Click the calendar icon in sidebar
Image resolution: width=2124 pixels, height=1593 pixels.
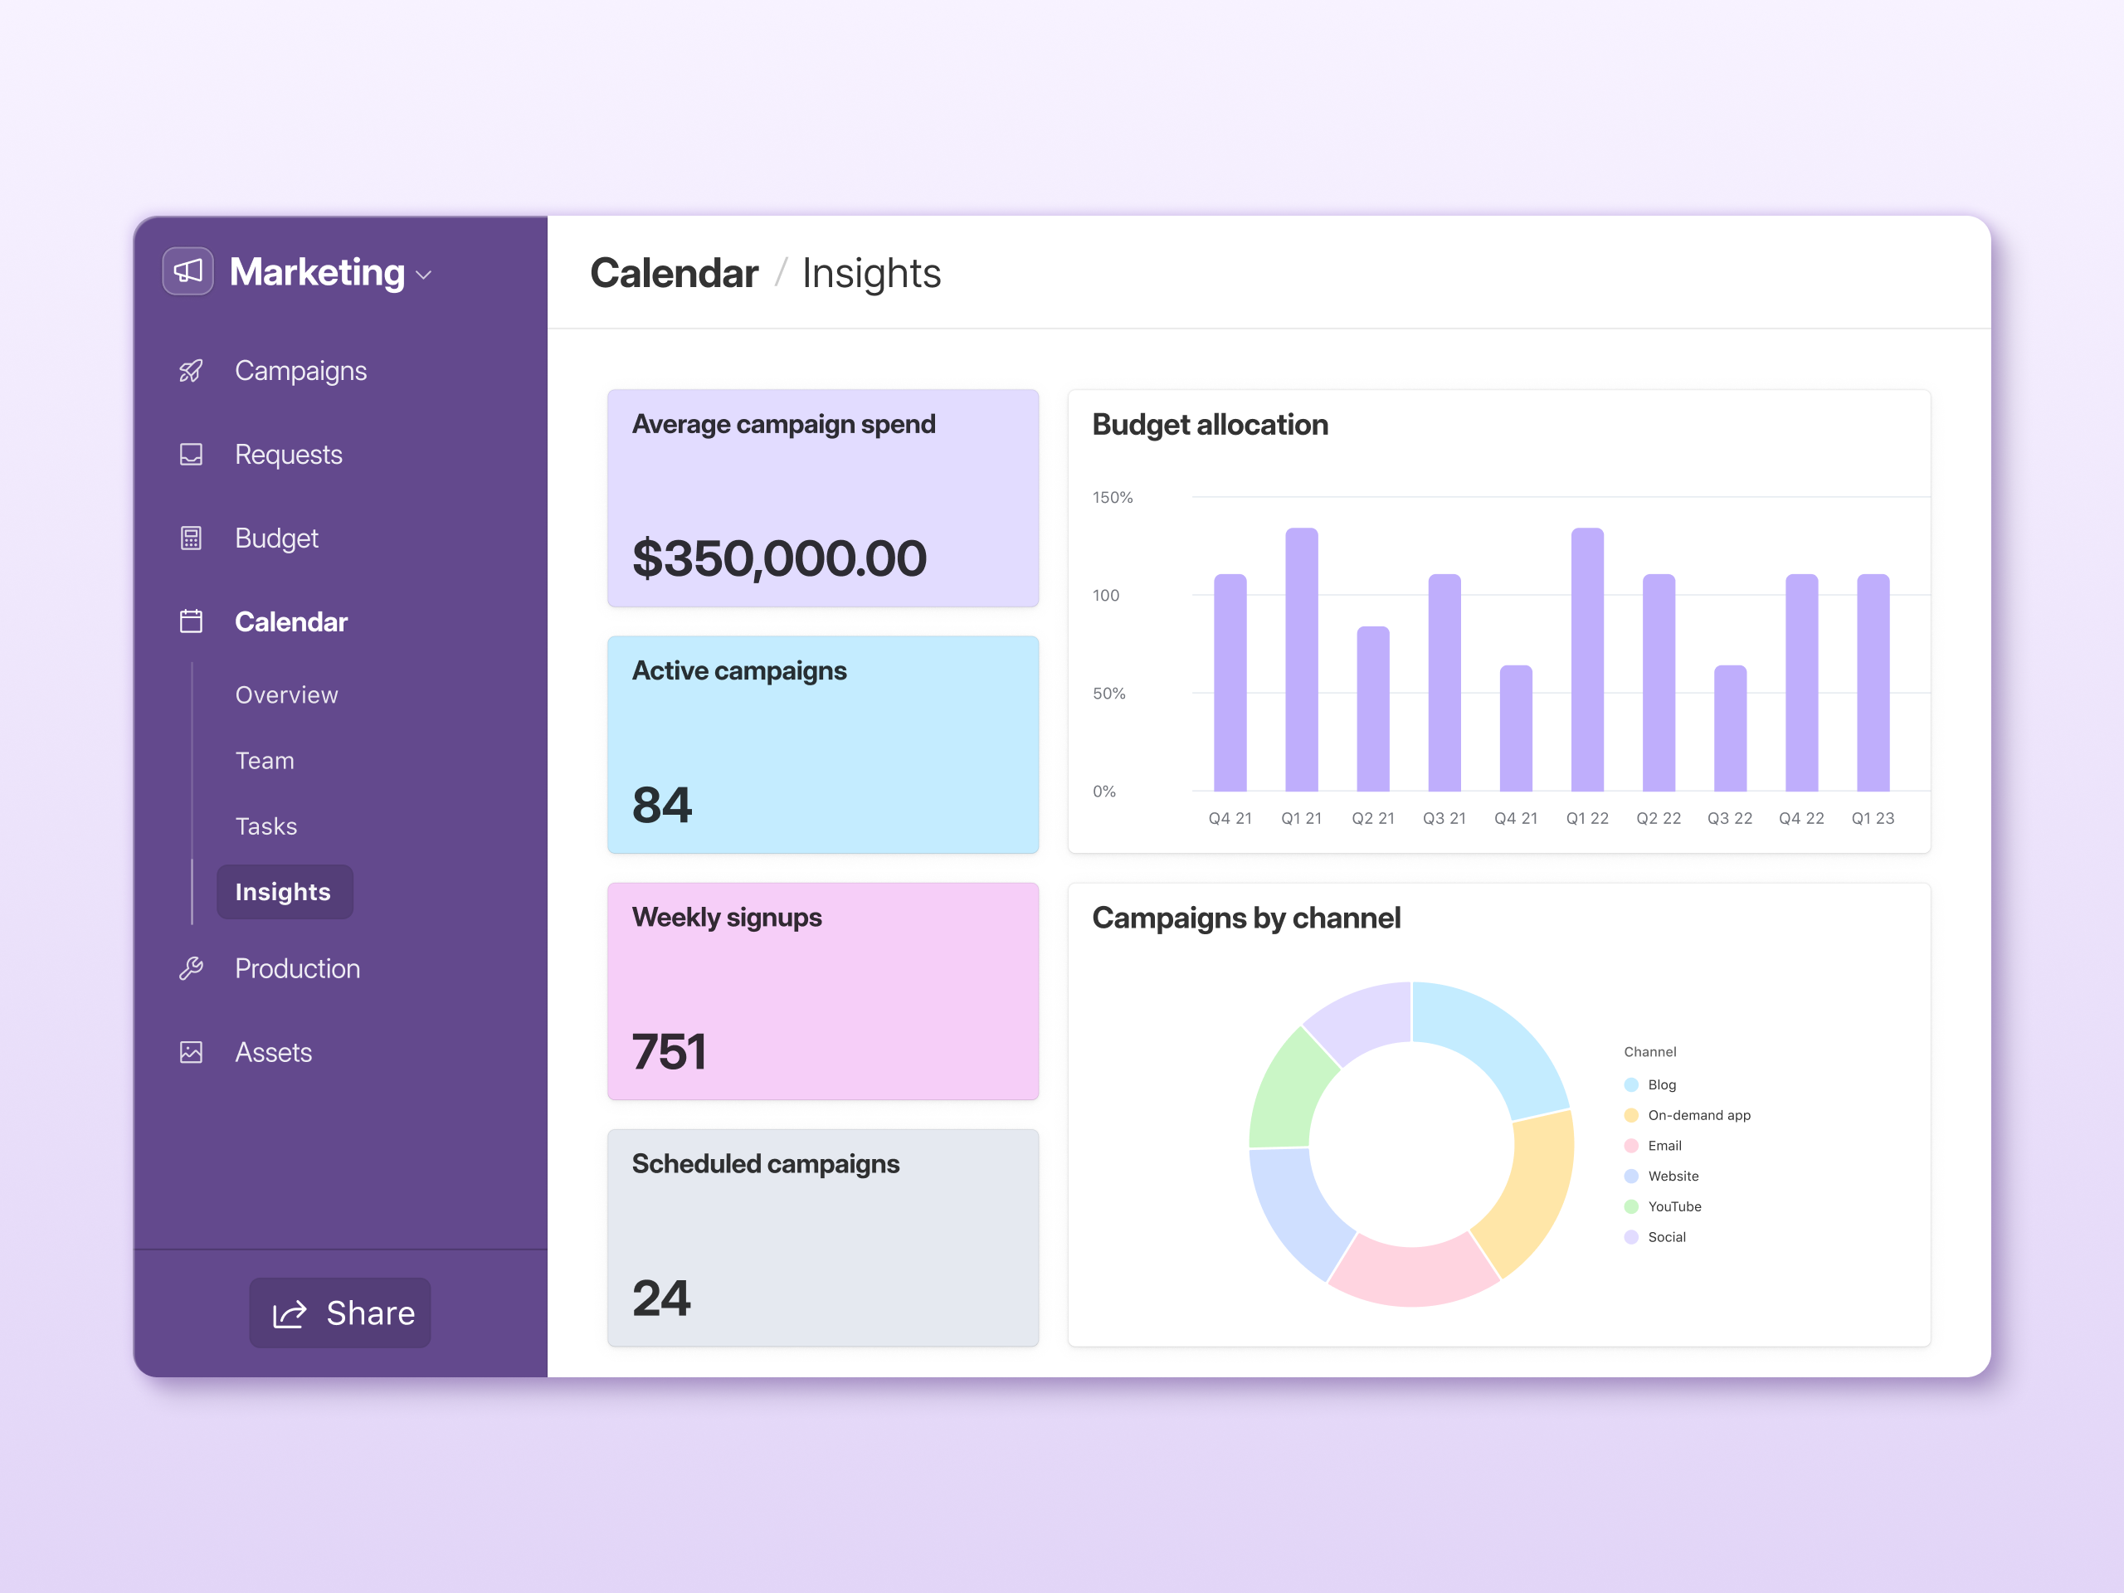point(191,621)
